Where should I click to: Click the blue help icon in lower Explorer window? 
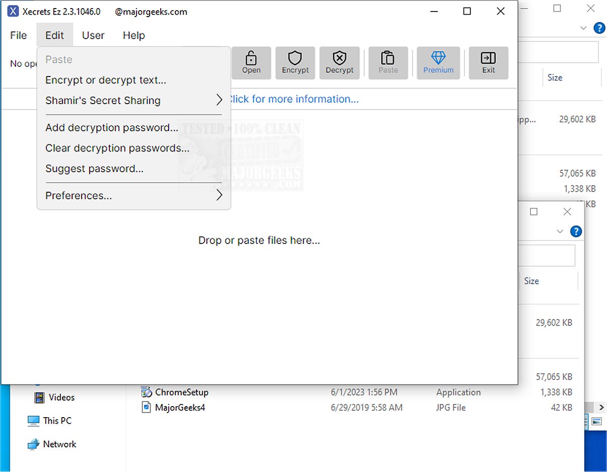tap(576, 231)
